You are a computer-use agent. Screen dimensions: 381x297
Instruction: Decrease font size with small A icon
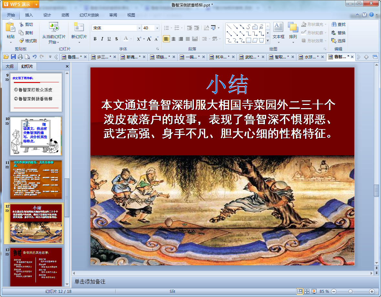[156, 39]
